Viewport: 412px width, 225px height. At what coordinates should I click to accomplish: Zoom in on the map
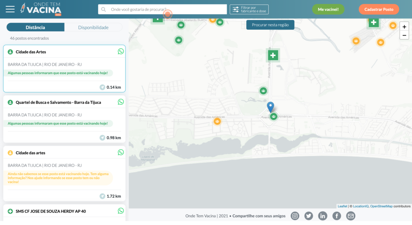point(404,27)
